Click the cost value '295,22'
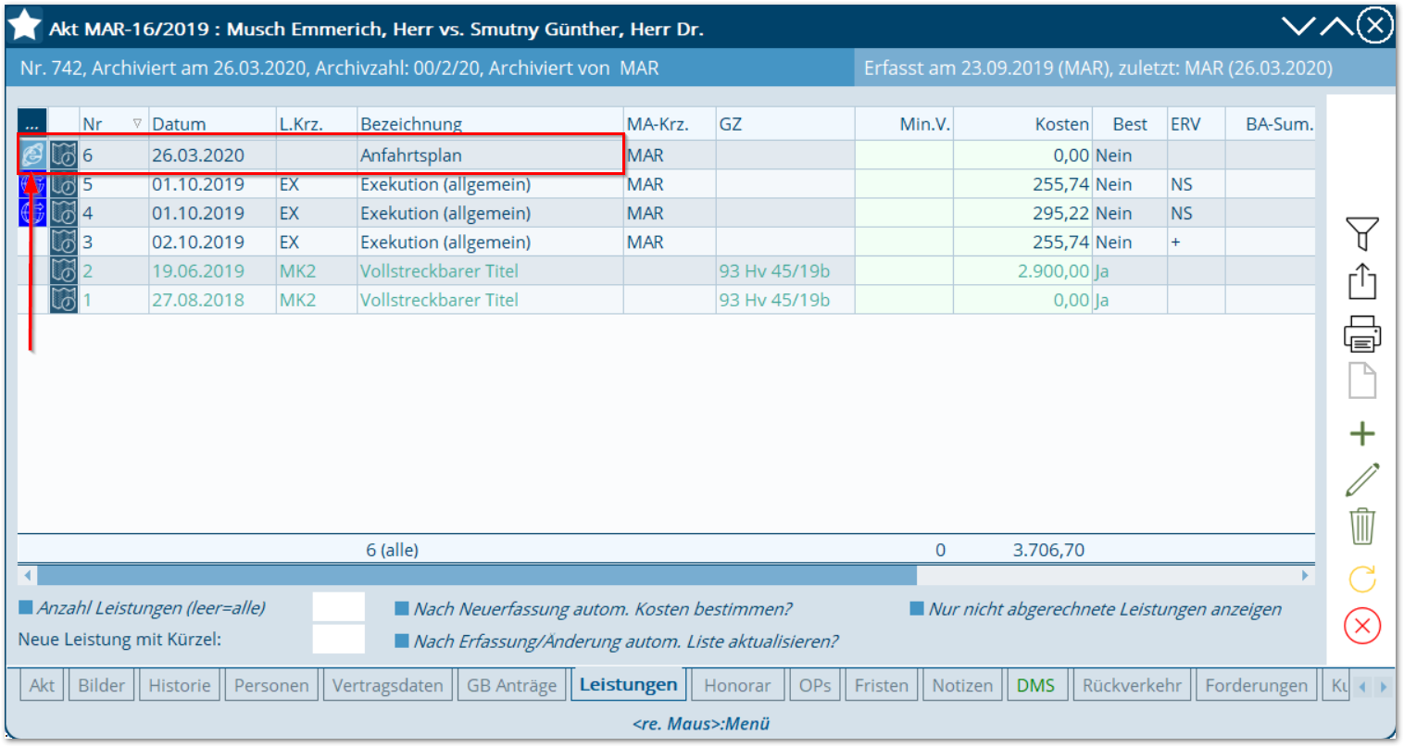This screenshot has height=747, width=1404. point(1060,213)
